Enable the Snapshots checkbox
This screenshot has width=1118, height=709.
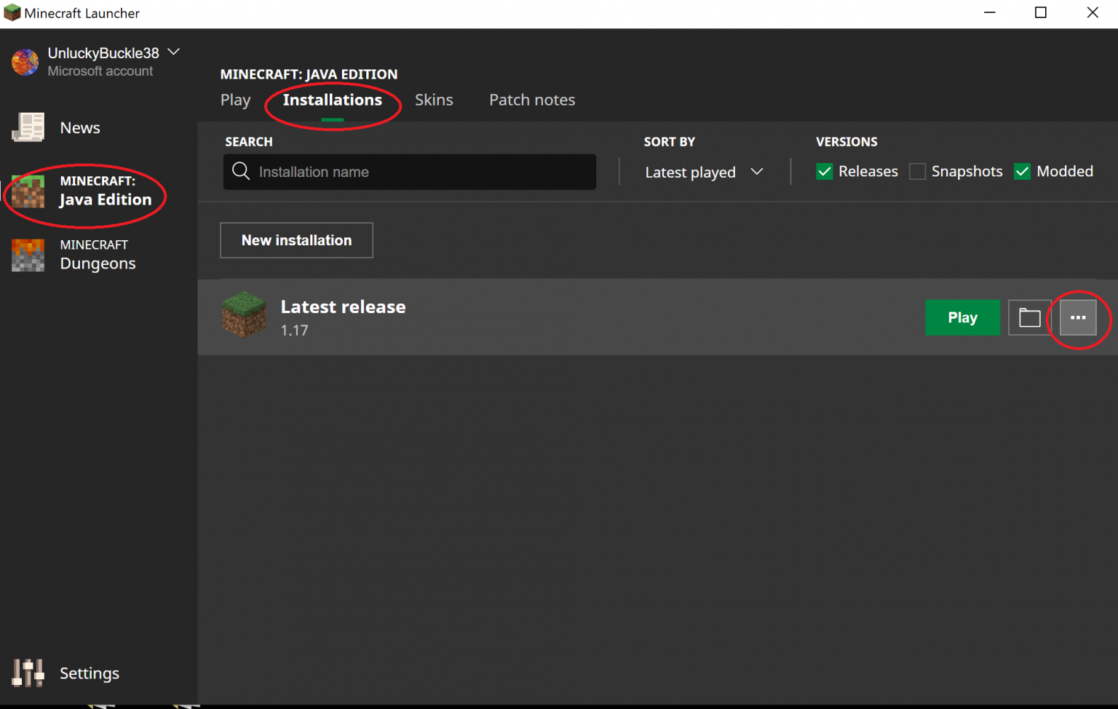(917, 172)
